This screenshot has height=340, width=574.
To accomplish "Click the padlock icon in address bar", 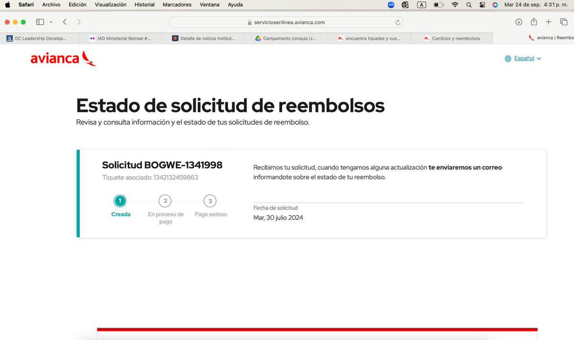I will point(249,22).
